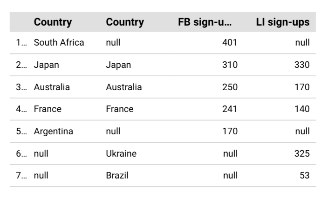Click the 241 FB sign-ups value
The image size is (328, 198).
(x=230, y=109)
